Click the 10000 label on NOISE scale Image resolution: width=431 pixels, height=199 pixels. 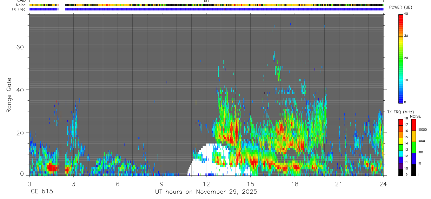[x=422, y=130]
